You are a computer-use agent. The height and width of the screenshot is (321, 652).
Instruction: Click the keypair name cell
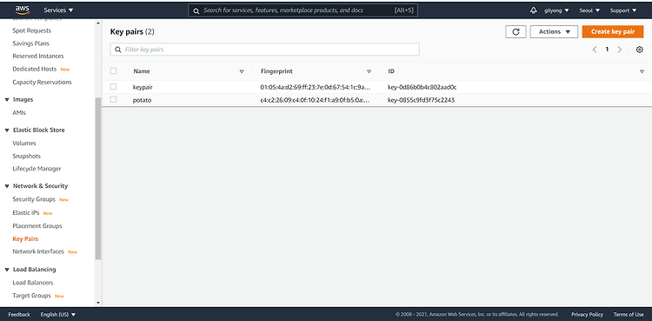[x=143, y=87]
